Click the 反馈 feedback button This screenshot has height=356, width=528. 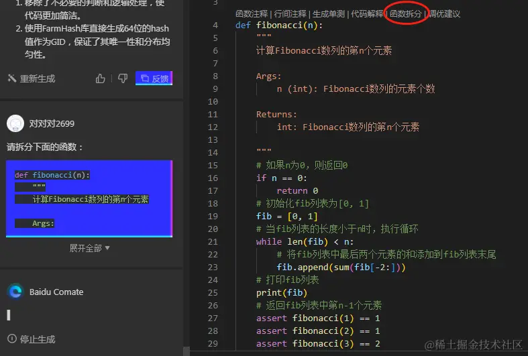click(154, 78)
